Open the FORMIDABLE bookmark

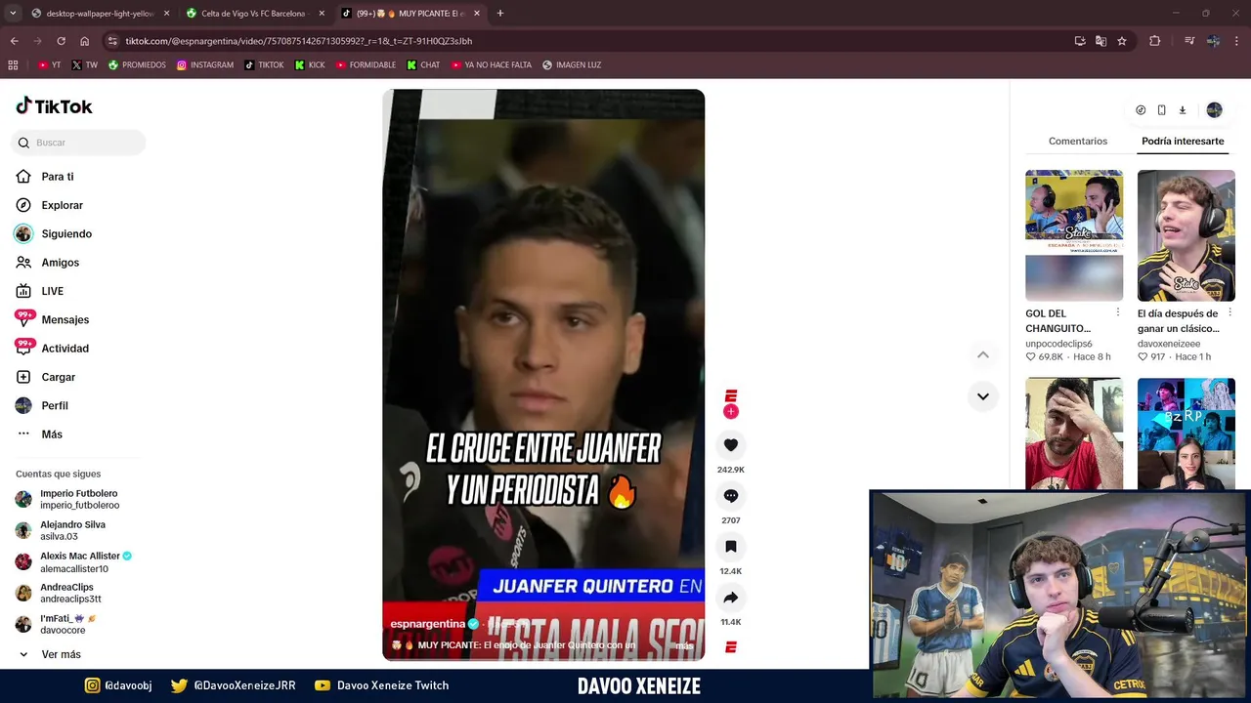click(x=366, y=65)
